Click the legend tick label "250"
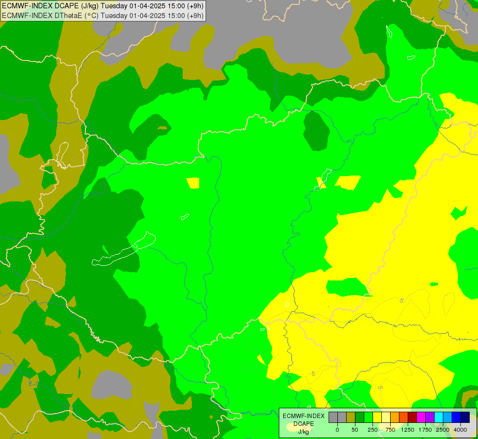Image resolution: width=478 pixels, height=439 pixels. (x=373, y=430)
